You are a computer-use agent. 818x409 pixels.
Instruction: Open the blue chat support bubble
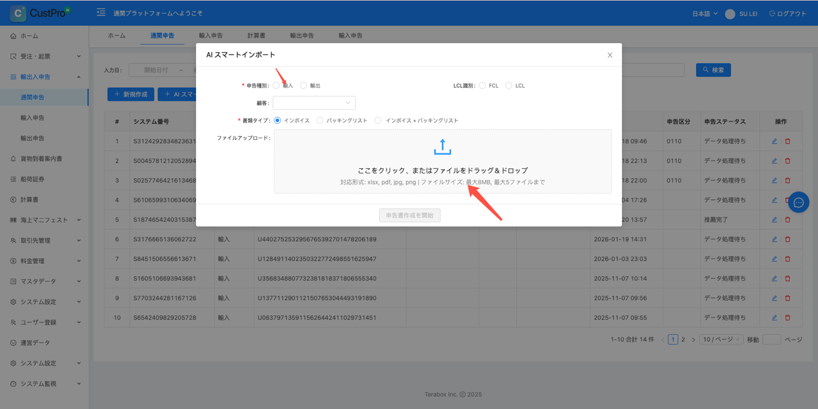(799, 203)
